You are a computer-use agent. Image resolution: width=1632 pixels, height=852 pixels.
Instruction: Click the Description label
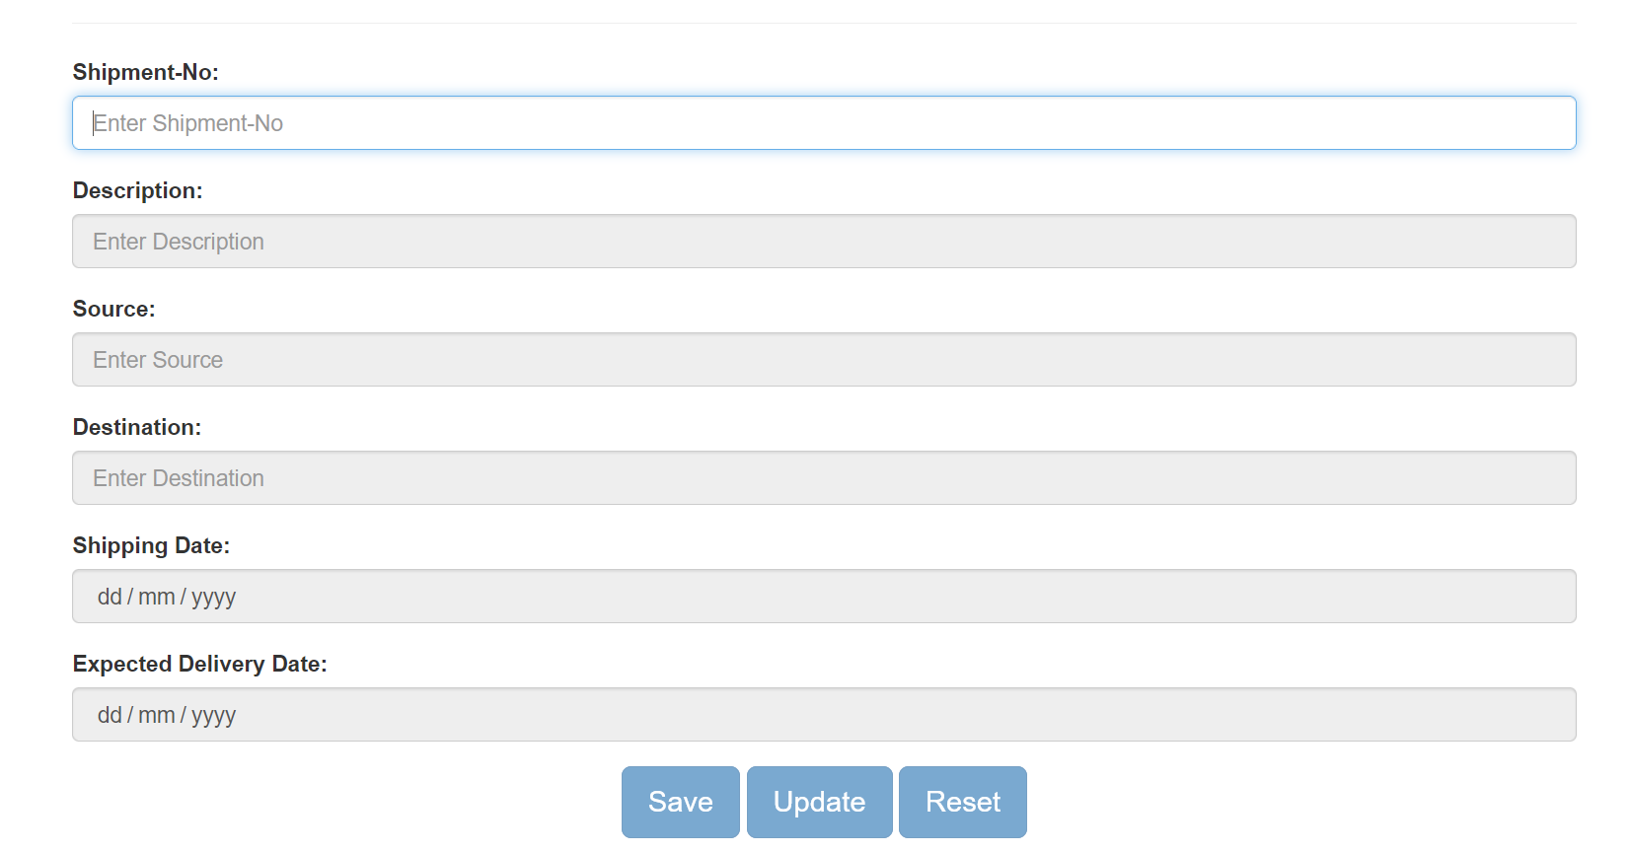(137, 190)
